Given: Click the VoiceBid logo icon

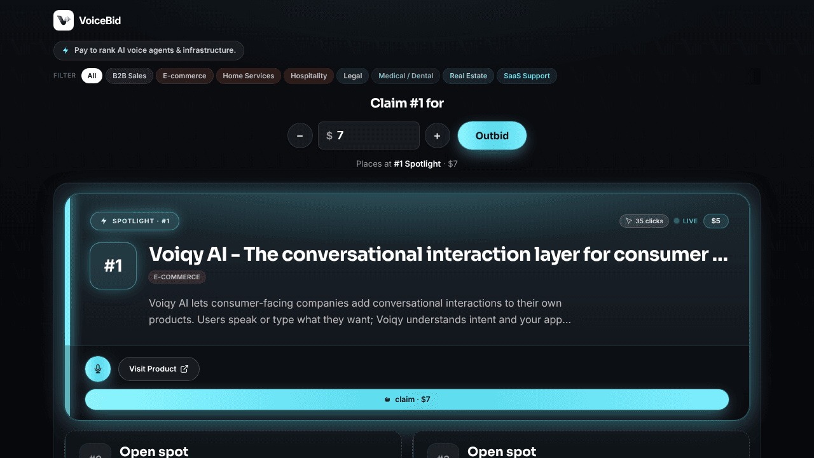Looking at the screenshot, I should [x=64, y=20].
